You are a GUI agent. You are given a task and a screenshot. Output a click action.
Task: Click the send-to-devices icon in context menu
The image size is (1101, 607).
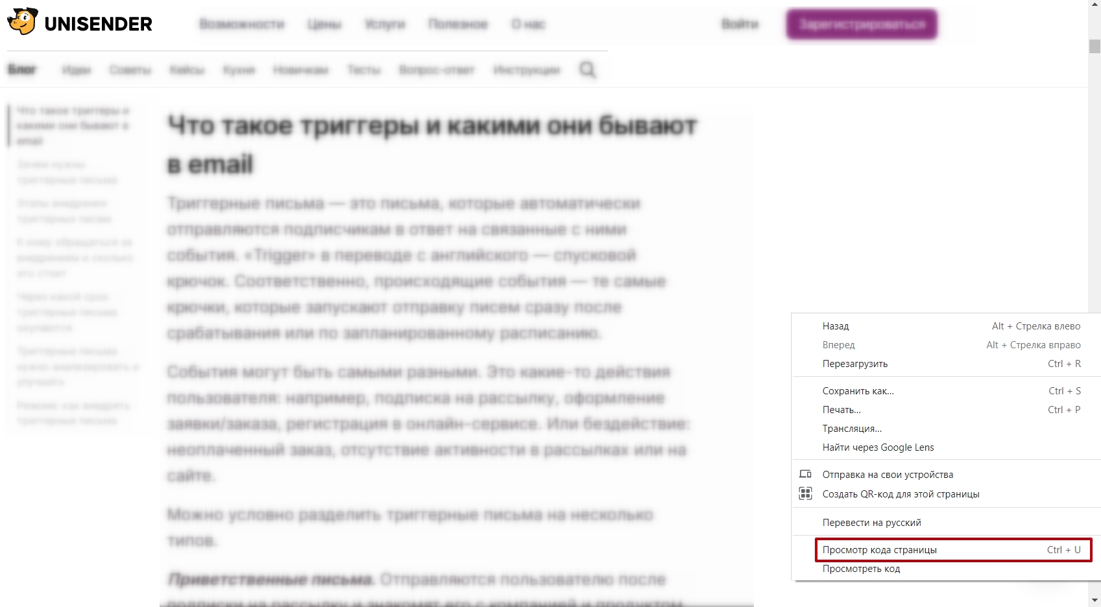click(805, 474)
